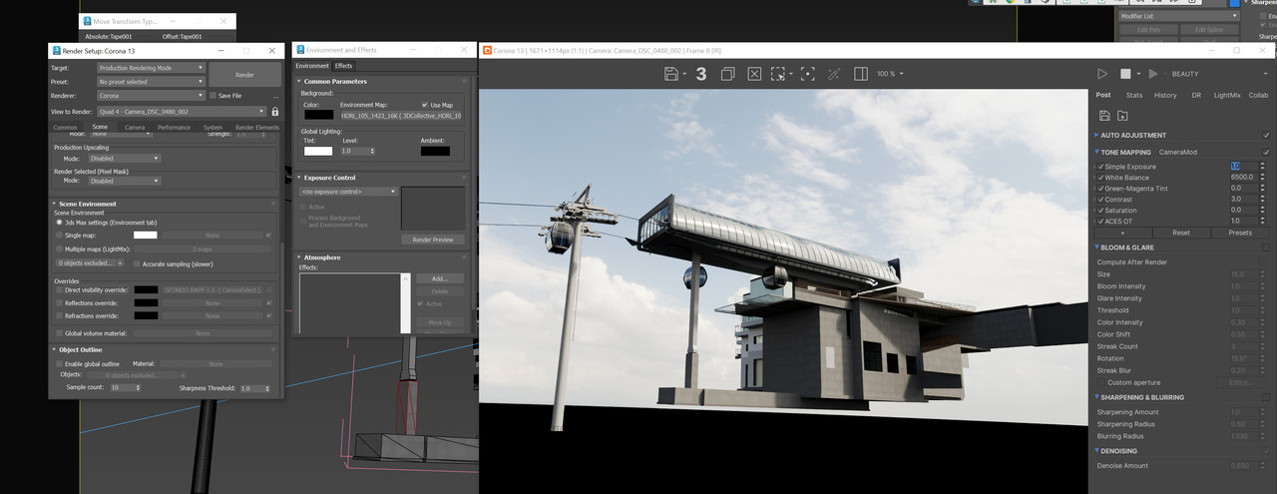Open the Preset dropdown in Render Setup
This screenshot has height=494, width=1277.
pos(151,82)
